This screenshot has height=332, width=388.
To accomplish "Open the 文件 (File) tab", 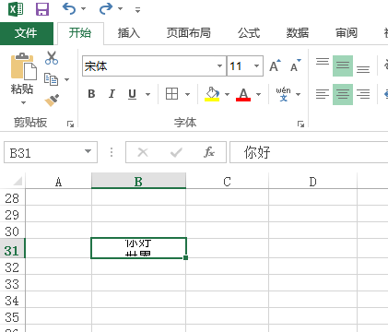I will point(27,33).
